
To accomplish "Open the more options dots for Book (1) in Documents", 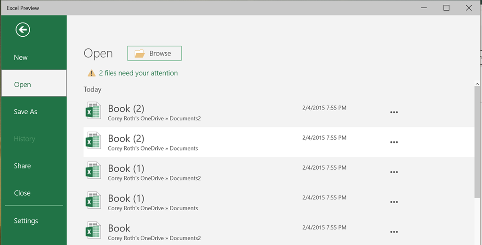I will [394, 202].
